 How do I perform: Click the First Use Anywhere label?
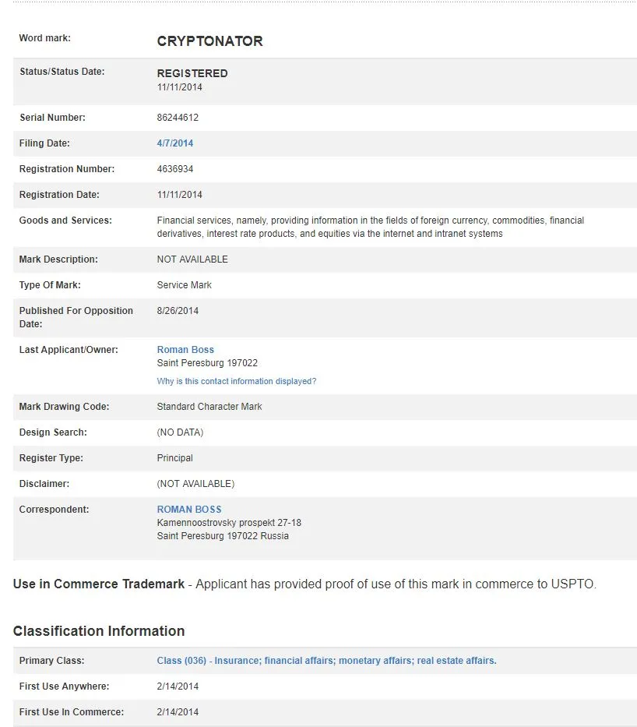click(x=65, y=686)
